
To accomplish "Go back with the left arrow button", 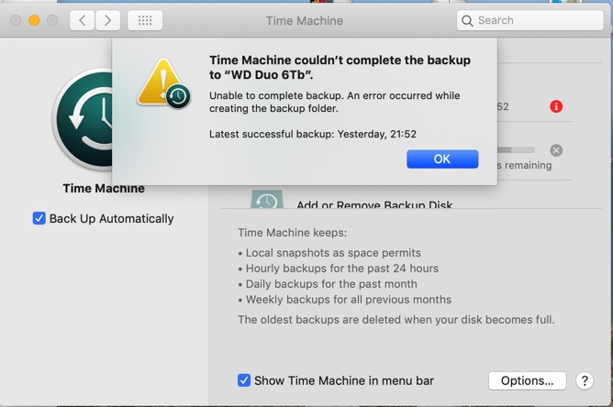I will 82,20.
